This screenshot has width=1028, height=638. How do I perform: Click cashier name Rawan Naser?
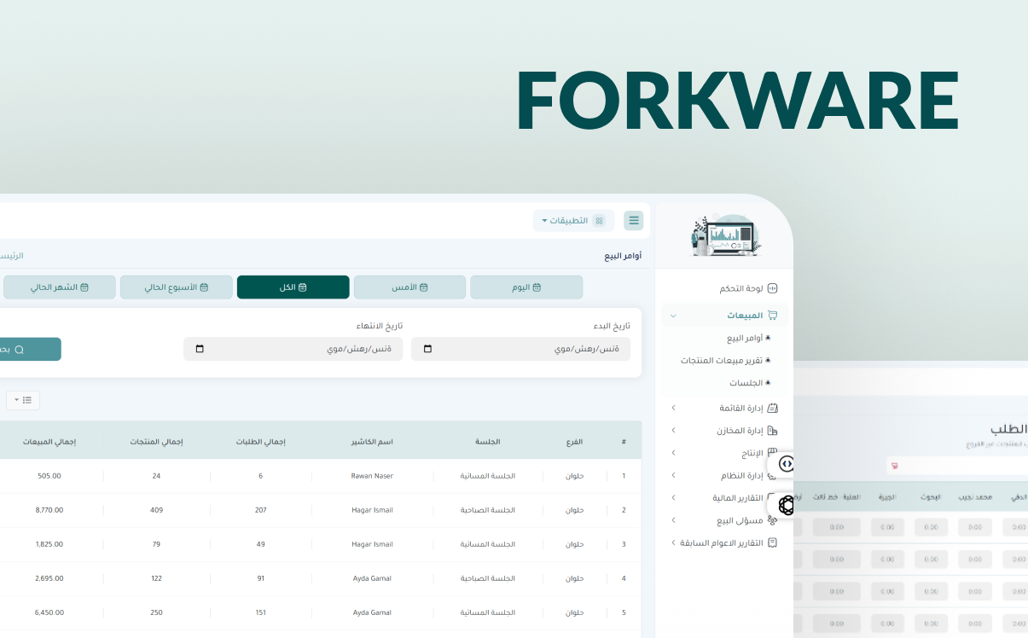[x=372, y=476]
